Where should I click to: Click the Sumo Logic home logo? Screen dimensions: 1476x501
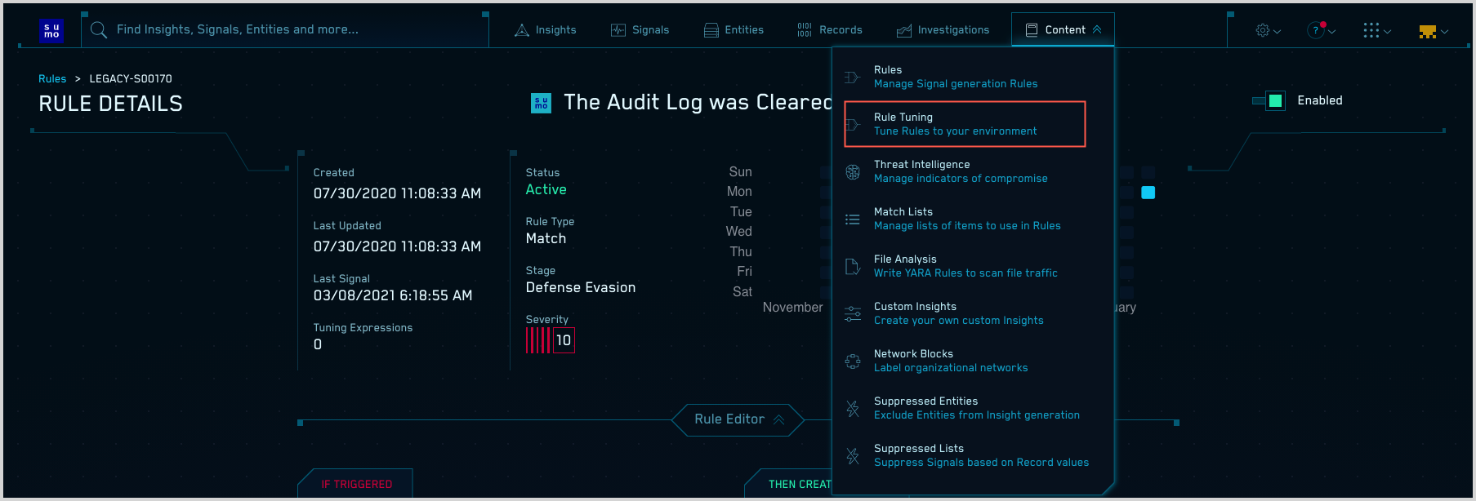point(51,30)
